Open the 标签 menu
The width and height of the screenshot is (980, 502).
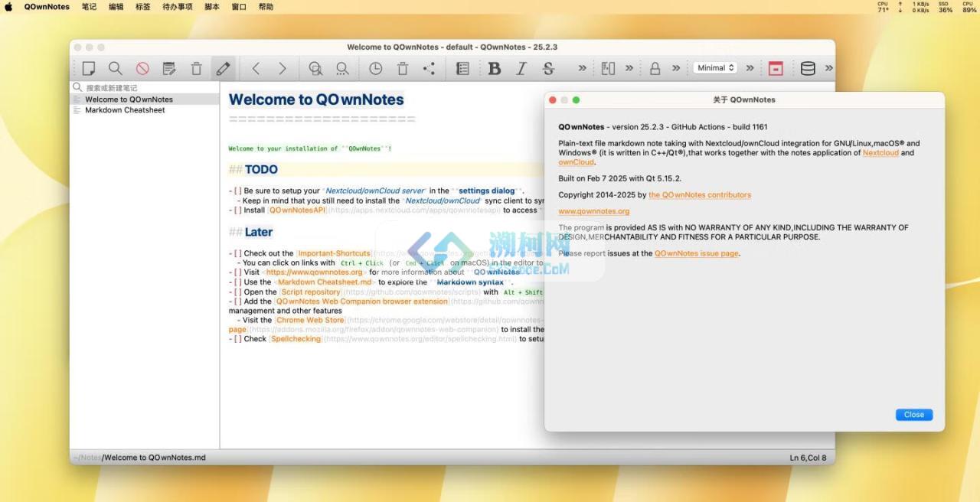click(x=142, y=7)
